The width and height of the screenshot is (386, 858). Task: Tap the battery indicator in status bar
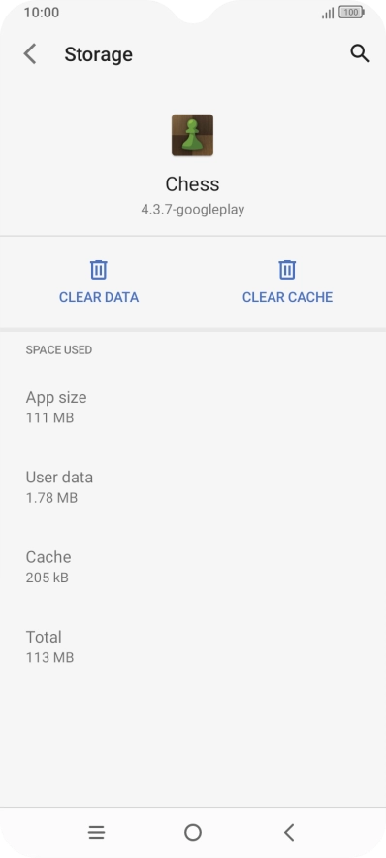click(351, 12)
